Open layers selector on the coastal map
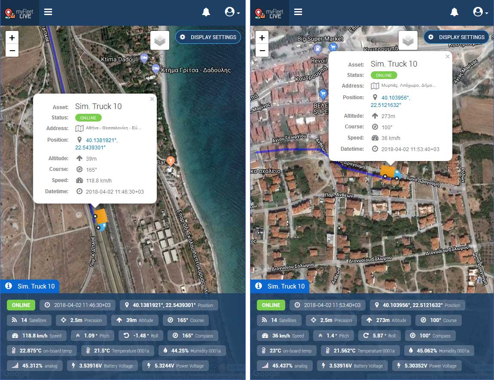 tap(160, 41)
